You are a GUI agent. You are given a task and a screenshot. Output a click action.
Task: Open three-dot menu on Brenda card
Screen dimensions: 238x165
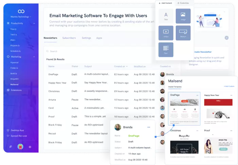[x=149, y=127]
